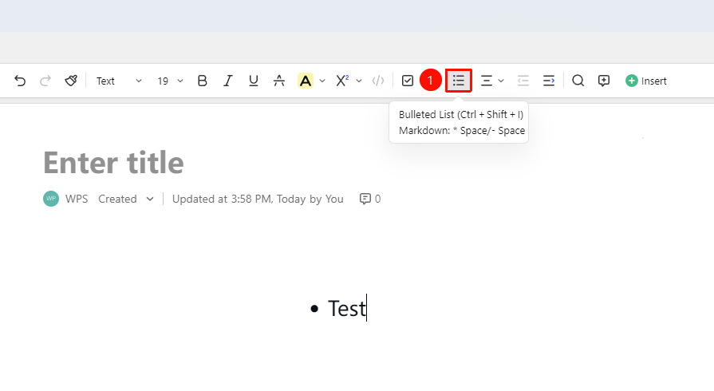Screen dimensions: 714x391
Task: Click the decrease indent icon
Action: [x=523, y=81]
